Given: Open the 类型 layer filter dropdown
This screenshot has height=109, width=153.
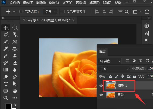Looking at the screenshot, I should coord(110,61).
